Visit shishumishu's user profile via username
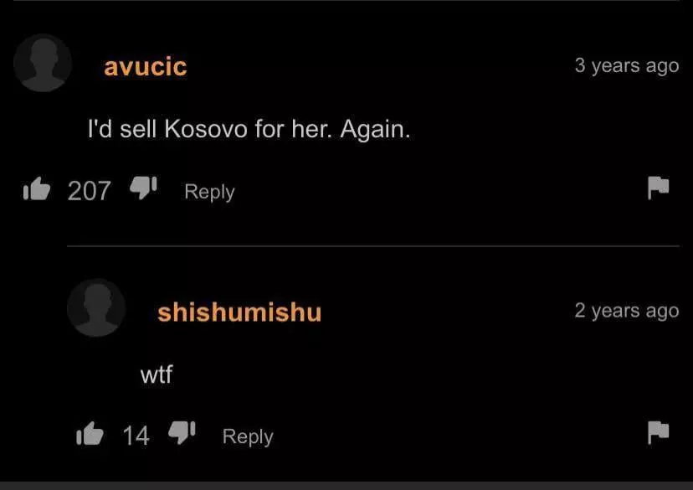The image size is (693, 490). 239,312
